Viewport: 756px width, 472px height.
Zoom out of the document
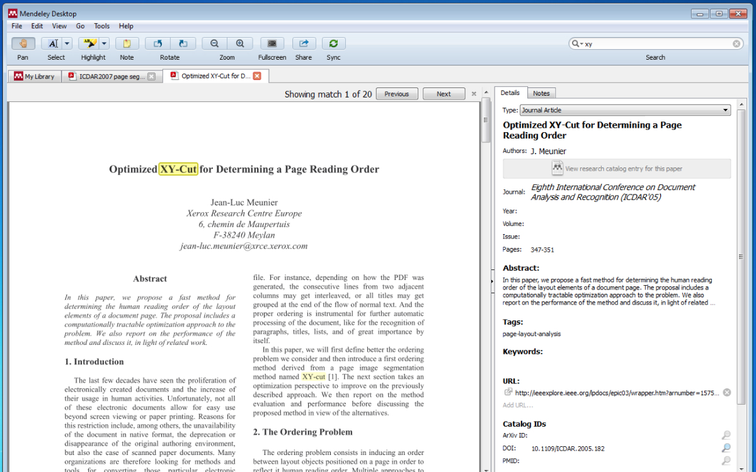coord(214,43)
